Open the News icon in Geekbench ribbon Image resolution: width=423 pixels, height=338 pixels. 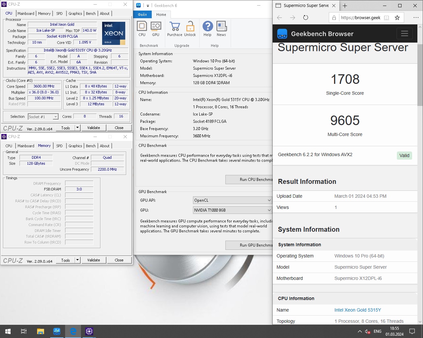coord(221,29)
